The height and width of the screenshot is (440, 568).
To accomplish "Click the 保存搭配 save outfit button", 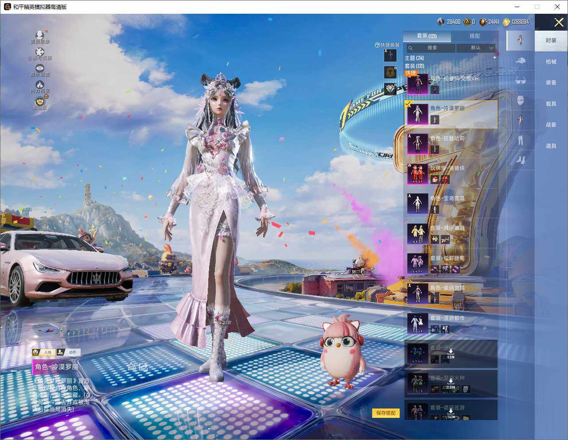I will coord(386,413).
